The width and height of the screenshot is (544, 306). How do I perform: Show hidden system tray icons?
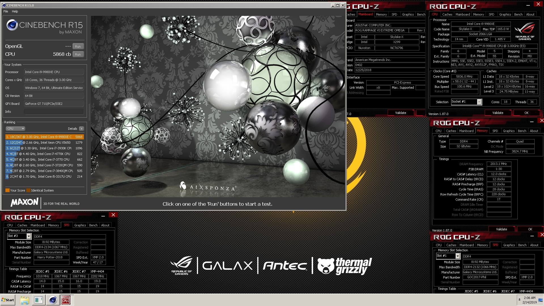click(x=519, y=299)
